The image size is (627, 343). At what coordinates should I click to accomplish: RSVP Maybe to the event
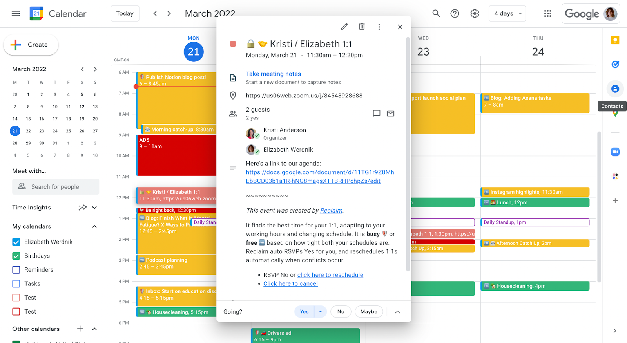click(x=369, y=312)
